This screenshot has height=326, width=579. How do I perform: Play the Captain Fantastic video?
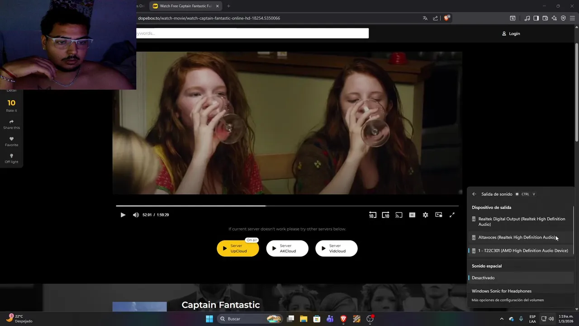click(123, 215)
